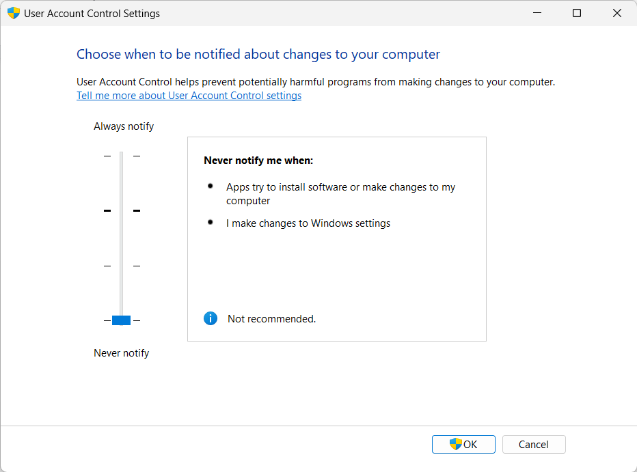Click the blue info icon beside Not recommended
Image resolution: width=637 pixels, height=472 pixels.
click(211, 318)
